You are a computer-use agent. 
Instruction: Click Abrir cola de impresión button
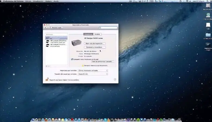click(95, 43)
